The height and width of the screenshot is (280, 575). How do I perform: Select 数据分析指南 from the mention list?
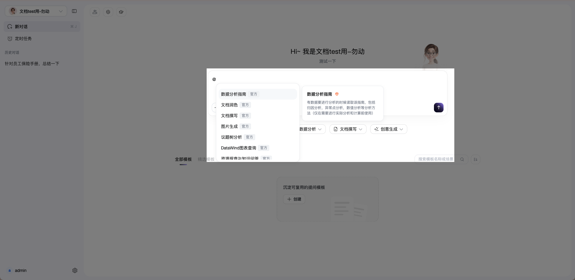coord(258,94)
